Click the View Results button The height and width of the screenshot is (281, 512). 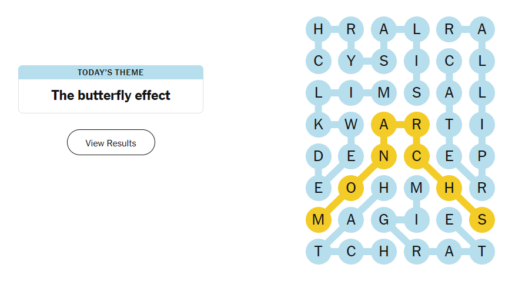pos(111,143)
